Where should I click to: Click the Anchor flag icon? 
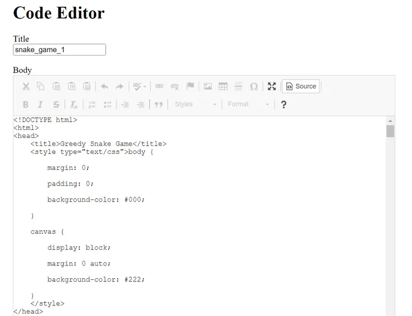tap(190, 87)
